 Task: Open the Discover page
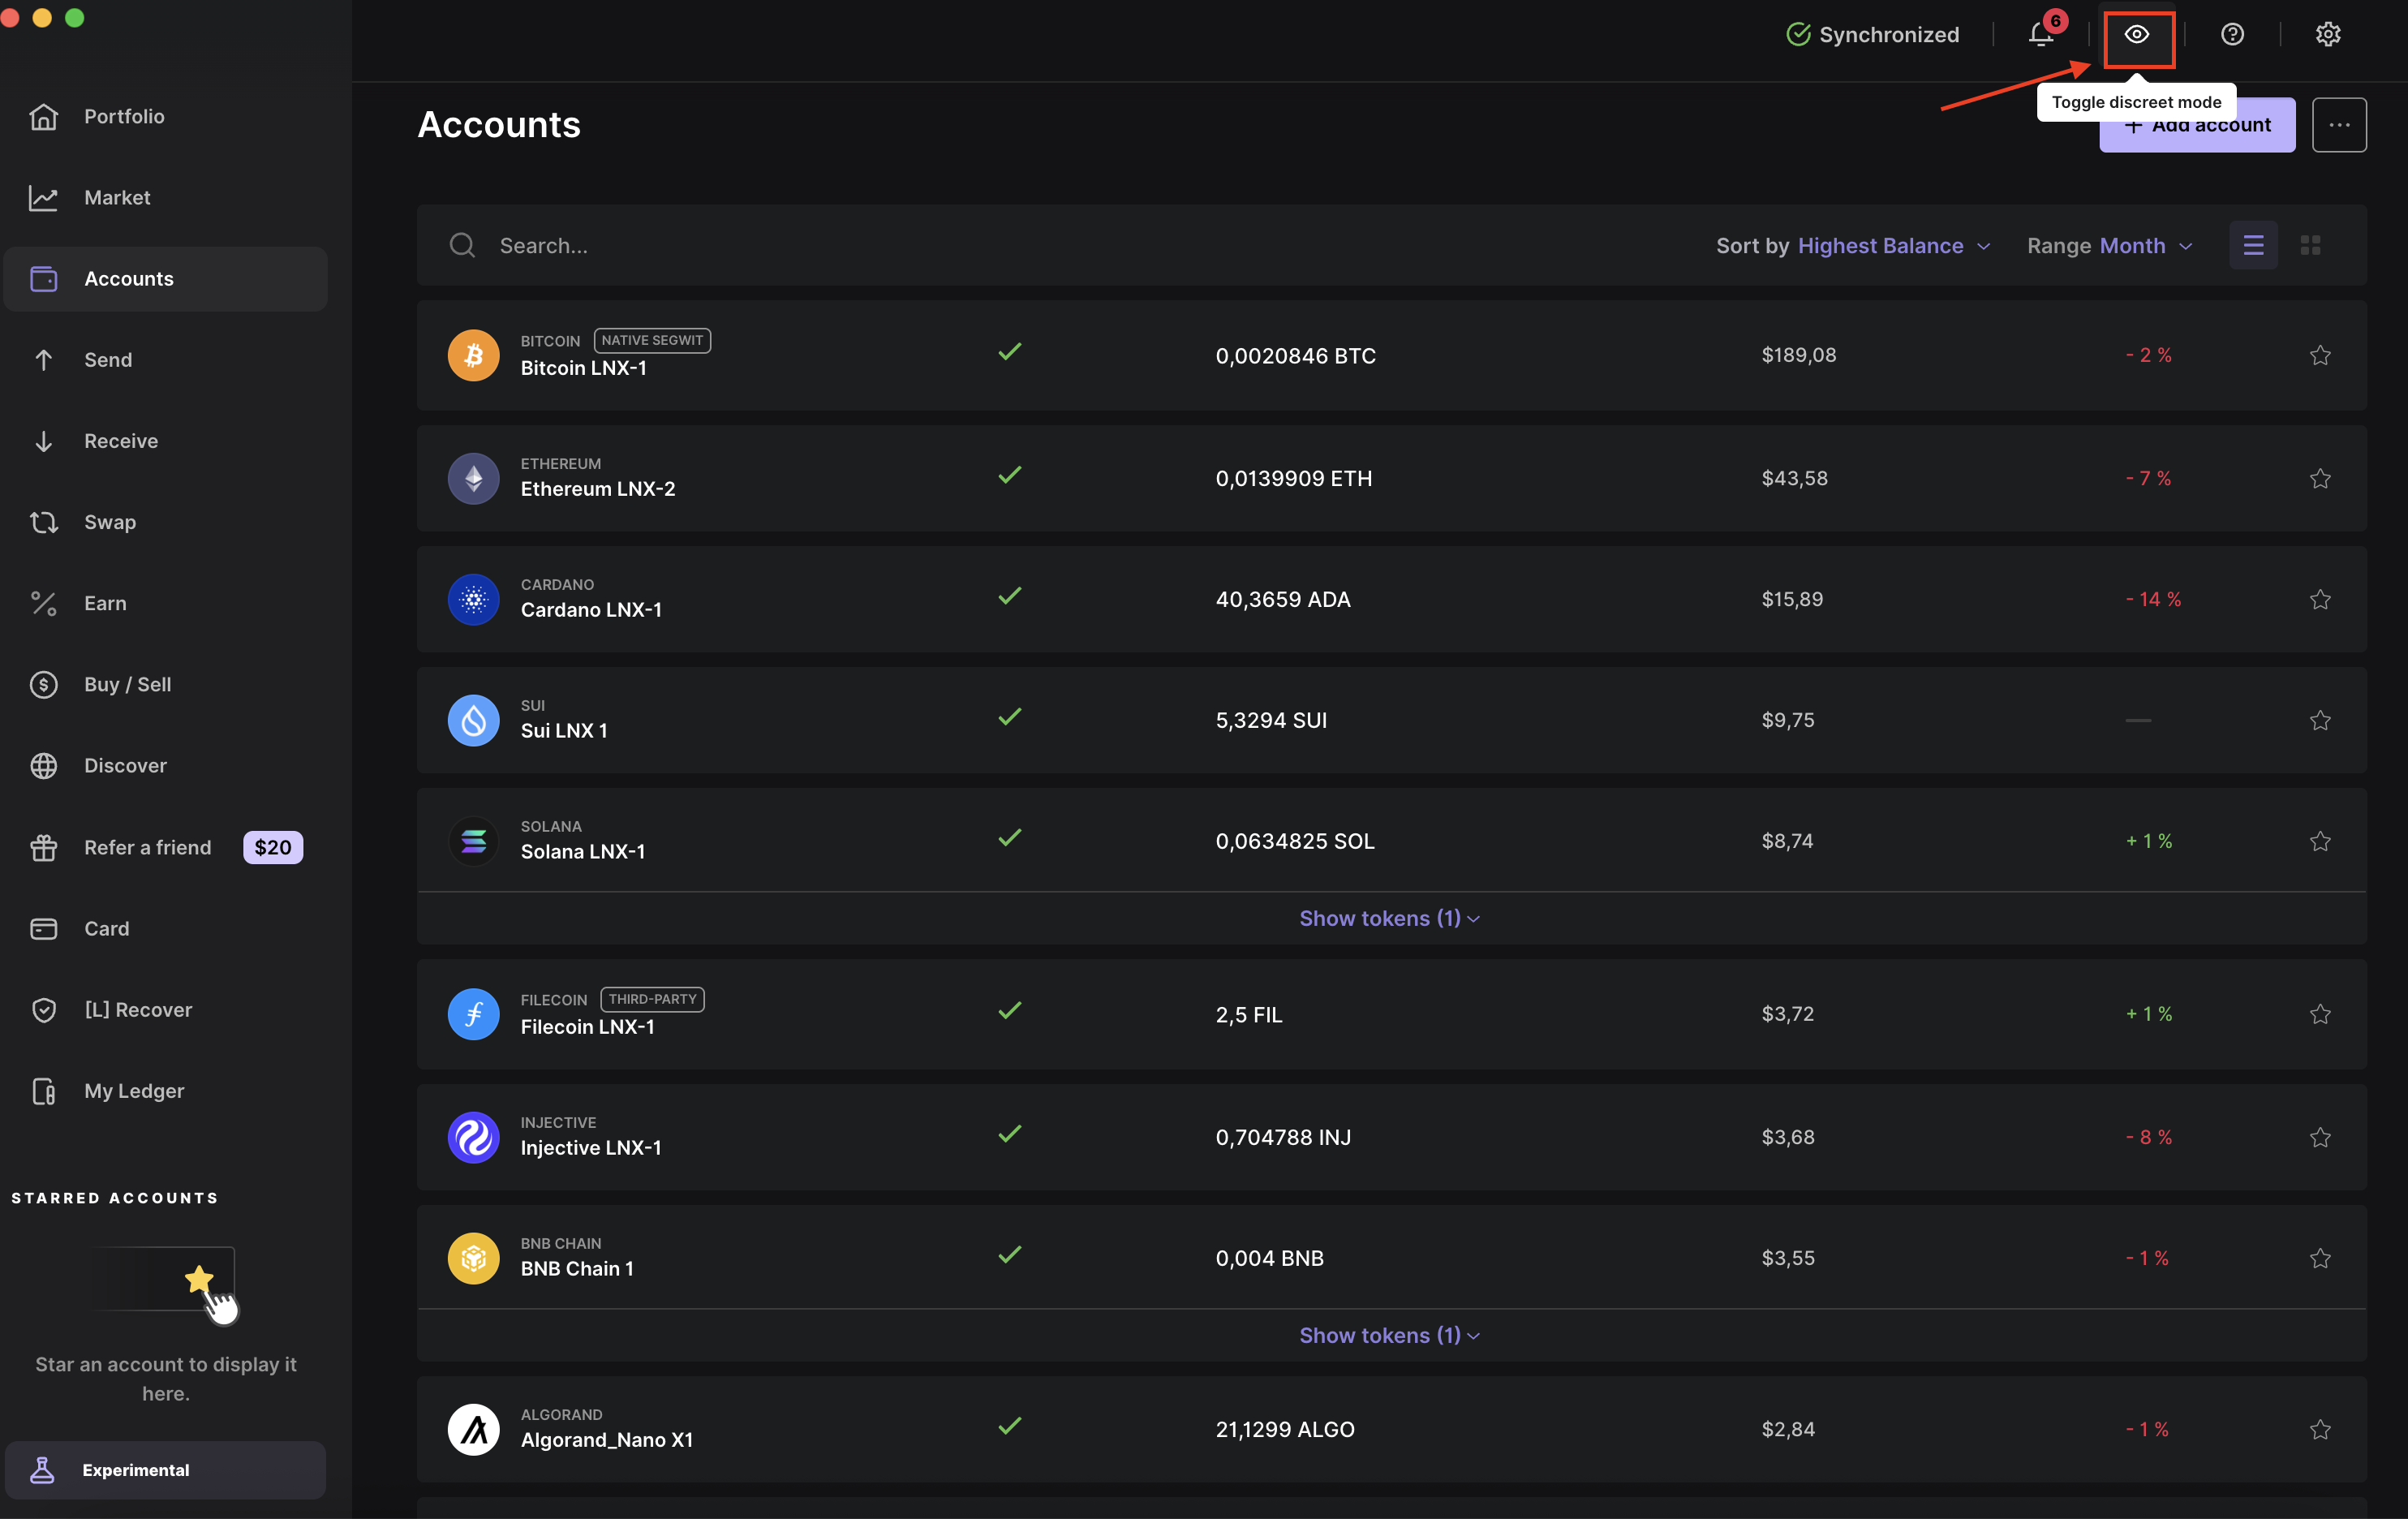click(124, 765)
